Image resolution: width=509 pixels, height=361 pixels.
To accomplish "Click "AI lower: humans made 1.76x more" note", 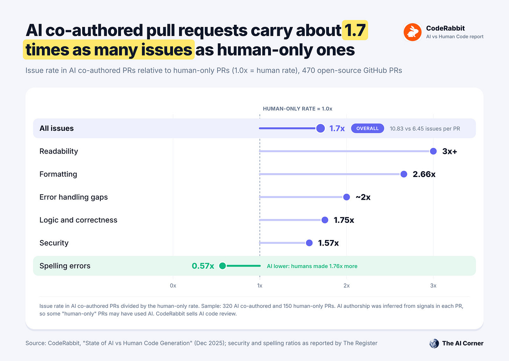I will point(312,266).
